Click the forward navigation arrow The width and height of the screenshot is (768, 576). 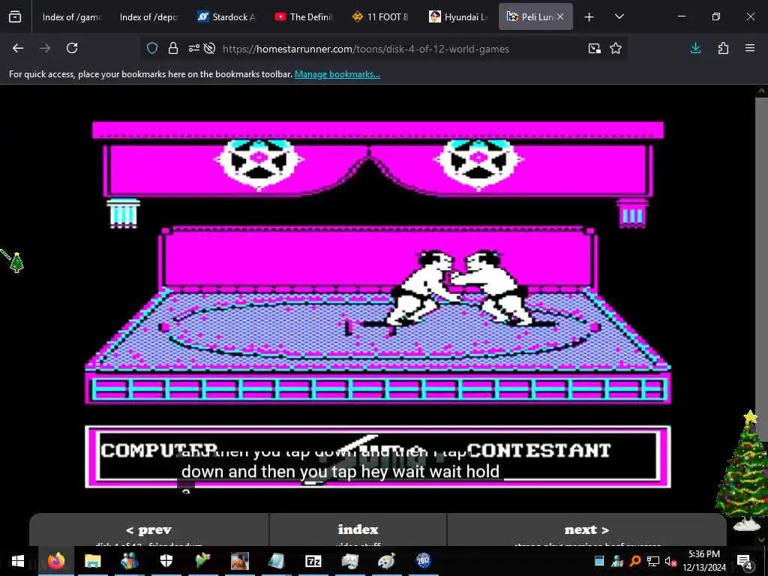point(45,48)
